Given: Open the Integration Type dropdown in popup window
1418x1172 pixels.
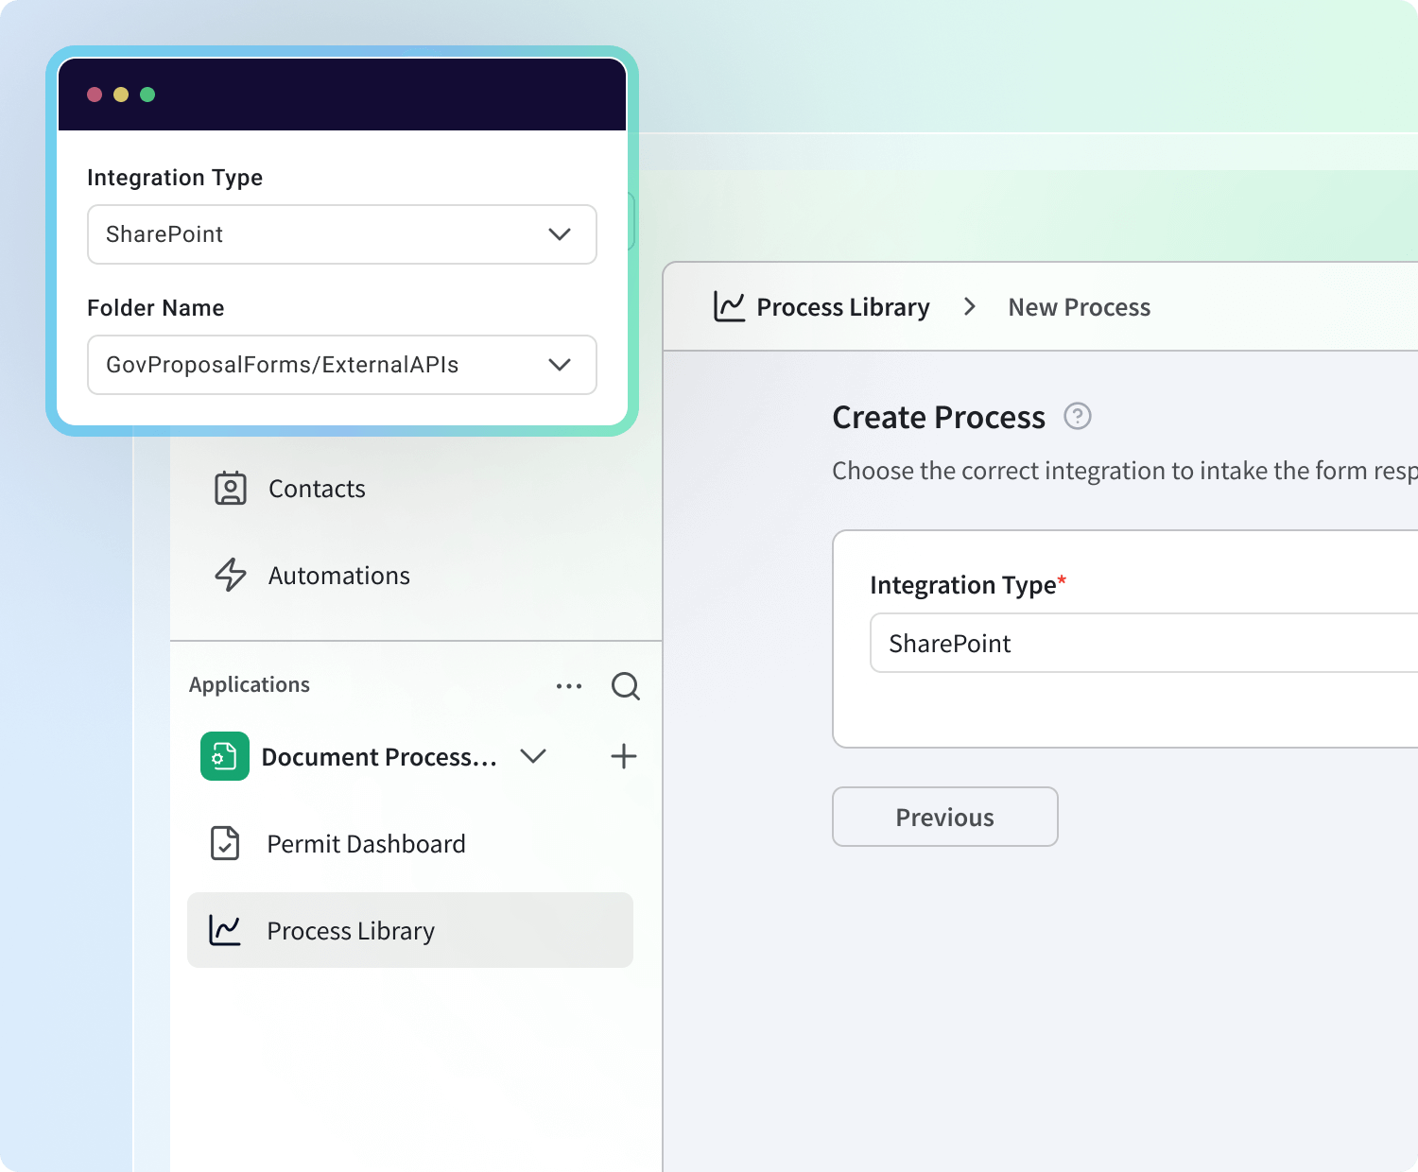Looking at the screenshot, I should click(342, 234).
